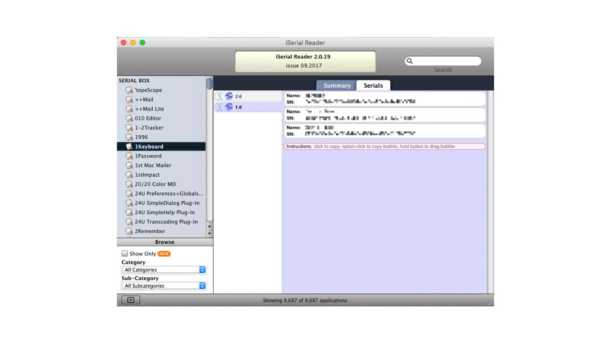Click the Intel badge icon for version 1.0
This screenshot has height=343, width=611.
229,107
